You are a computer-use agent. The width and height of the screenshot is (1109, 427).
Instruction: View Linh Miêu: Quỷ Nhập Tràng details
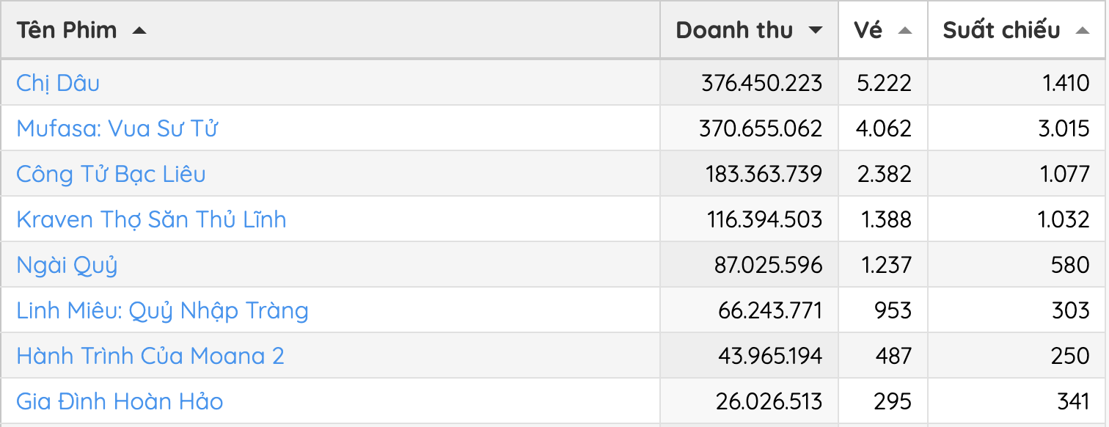click(162, 310)
